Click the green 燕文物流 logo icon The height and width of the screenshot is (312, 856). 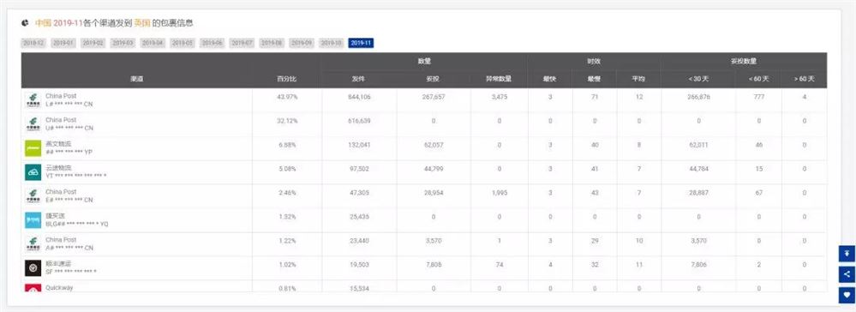33,148
